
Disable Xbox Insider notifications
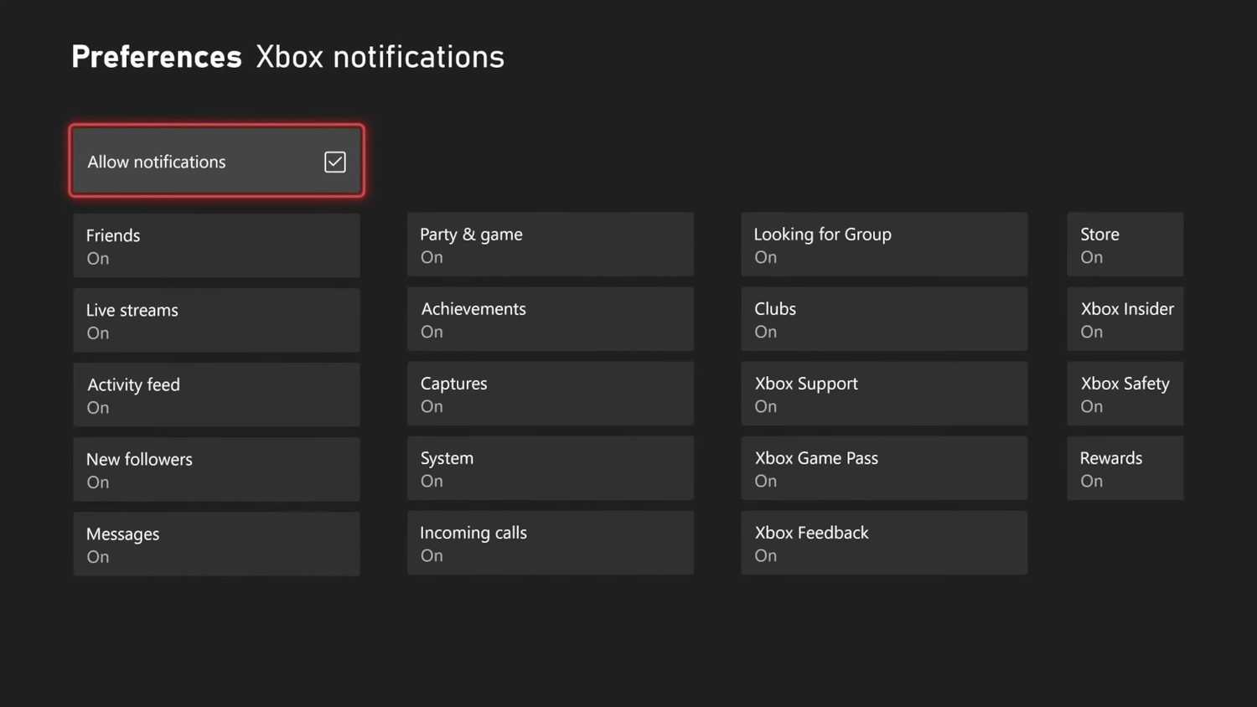point(1125,318)
